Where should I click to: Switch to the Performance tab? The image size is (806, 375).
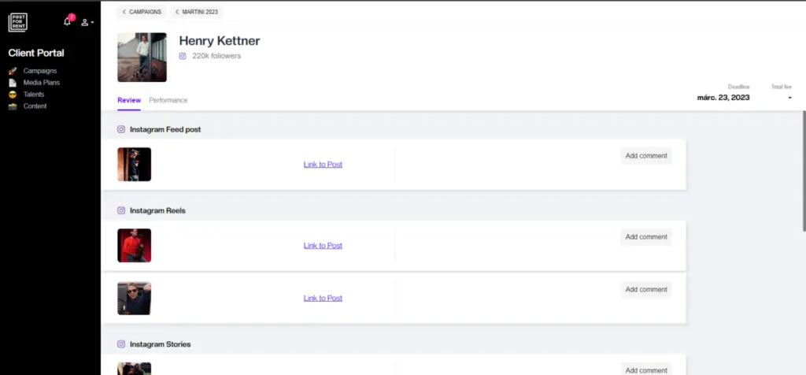click(x=168, y=100)
